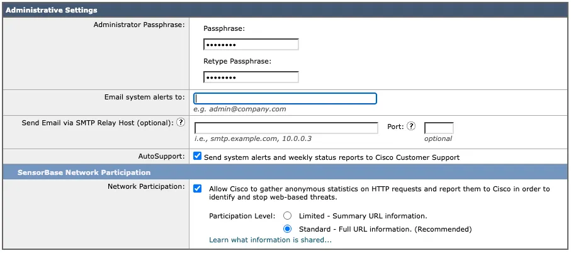Click the help icon beside the Port label
Screen dimensions: 571x253
411,126
